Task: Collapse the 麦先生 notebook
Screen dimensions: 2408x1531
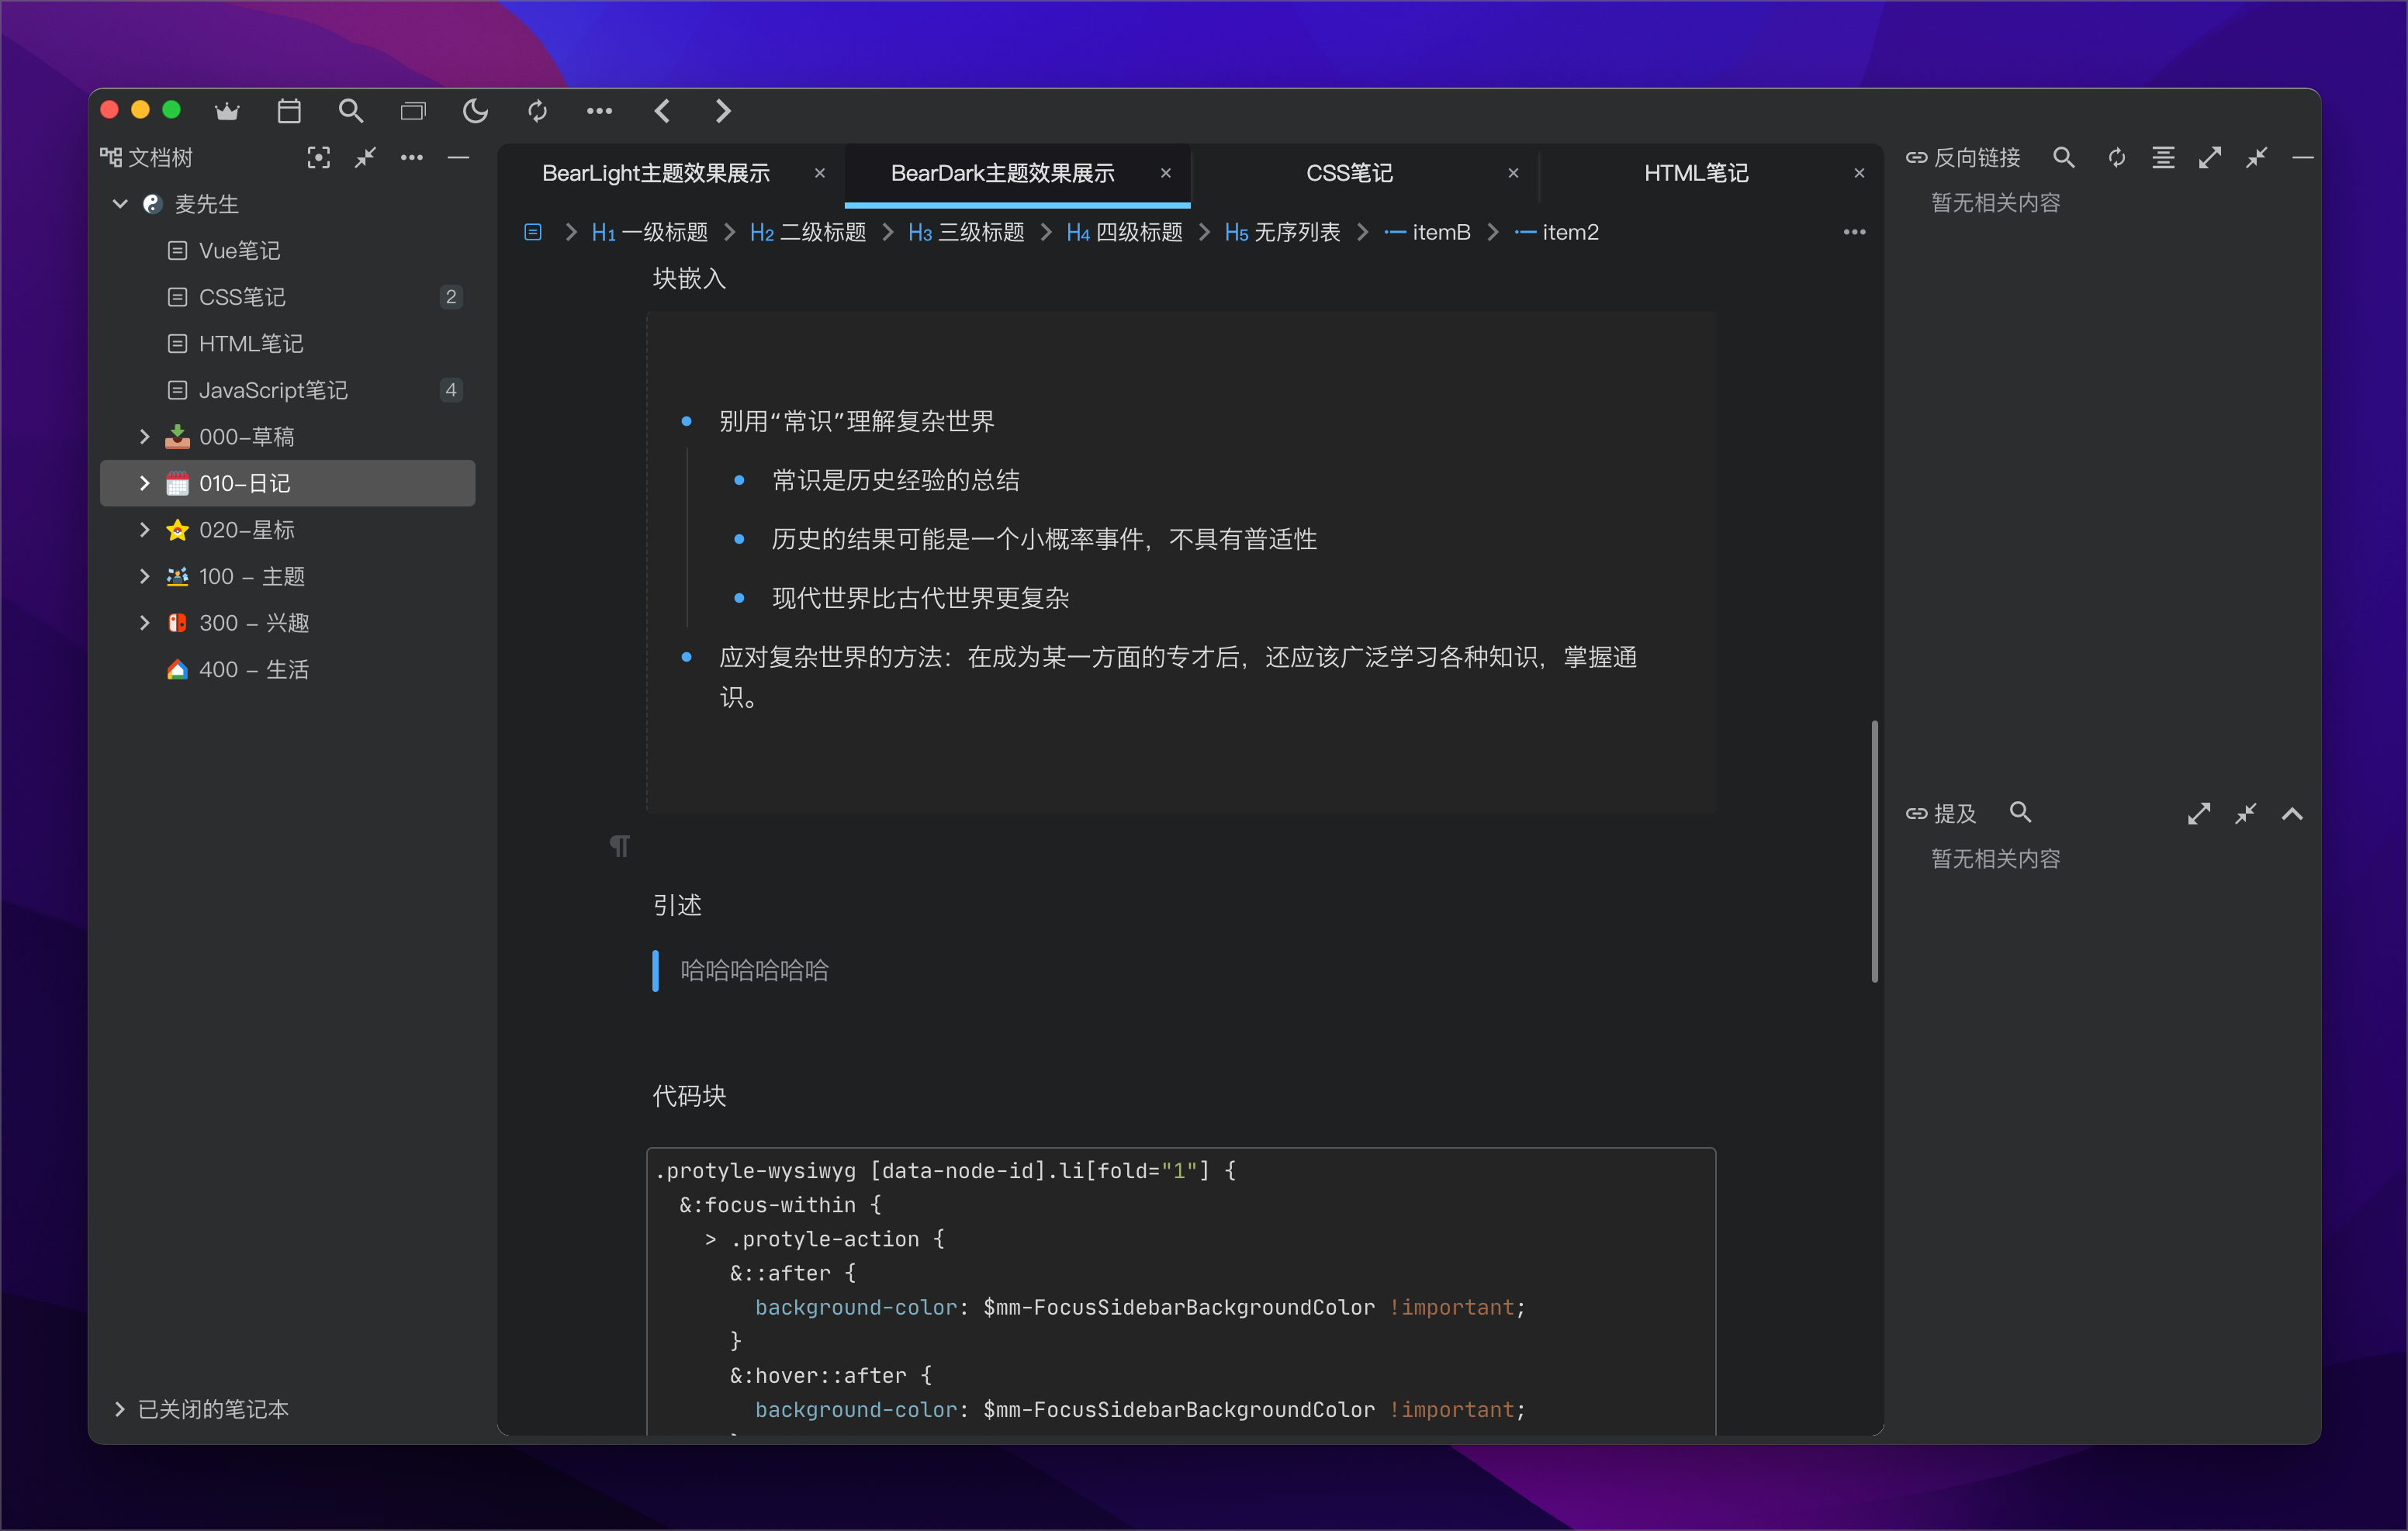Action: coord(120,204)
